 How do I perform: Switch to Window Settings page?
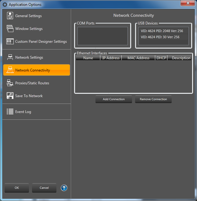(37, 29)
